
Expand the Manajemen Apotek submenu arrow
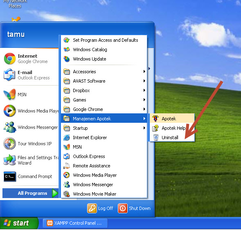pos(144,119)
